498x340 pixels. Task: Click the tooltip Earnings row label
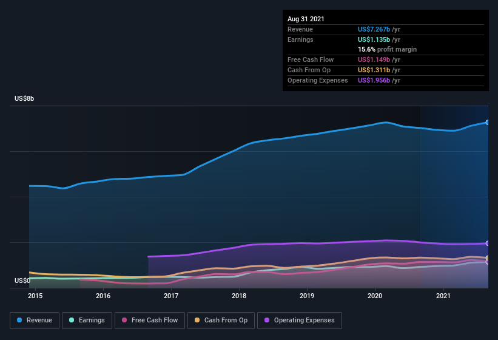pos(300,39)
